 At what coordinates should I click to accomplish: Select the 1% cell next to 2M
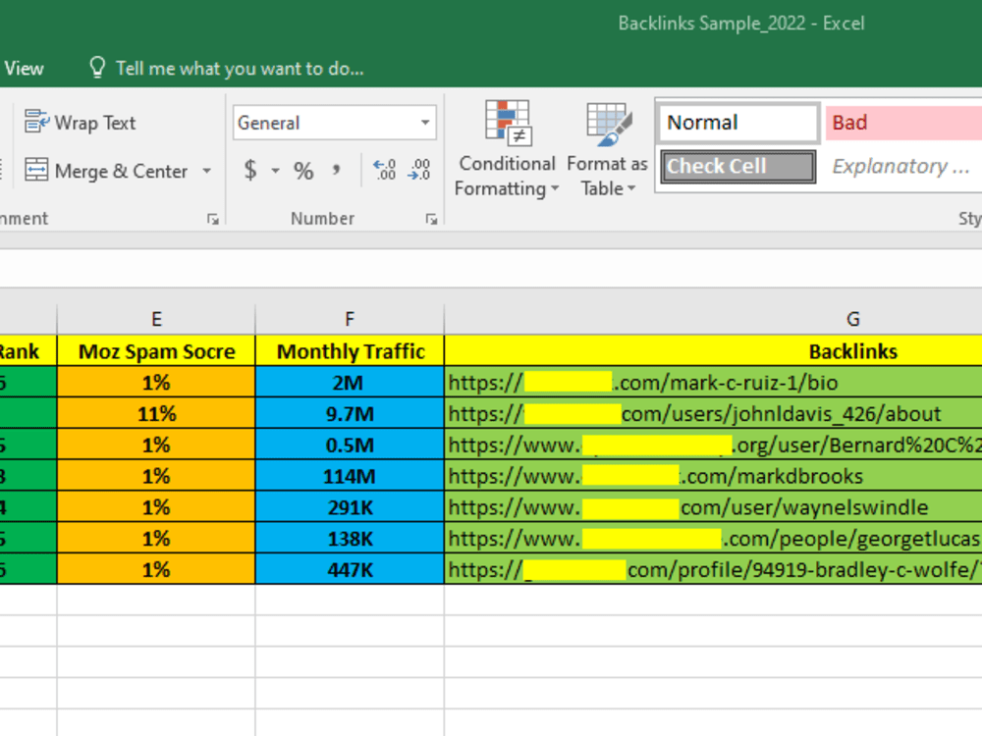click(156, 383)
